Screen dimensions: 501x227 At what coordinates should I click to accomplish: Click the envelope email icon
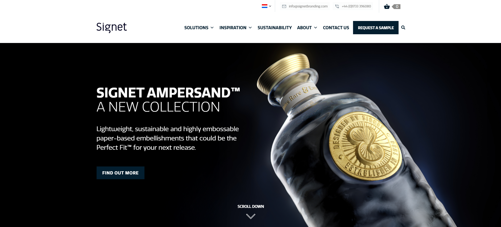(x=284, y=6)
